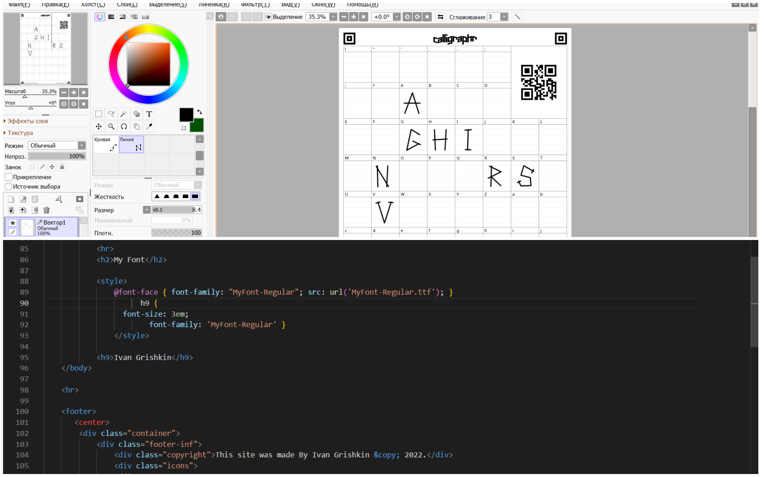Viewport: 764px width, 477px height.
Task: Hide the Вектор1 layer
Action: click(x=12, y=223)
